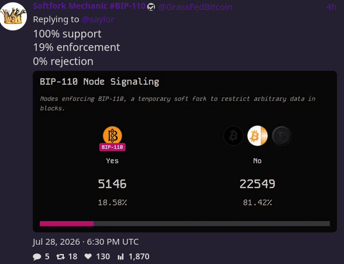
Task: Open the @saylor mention link
Action: click(x=98, y=19)
